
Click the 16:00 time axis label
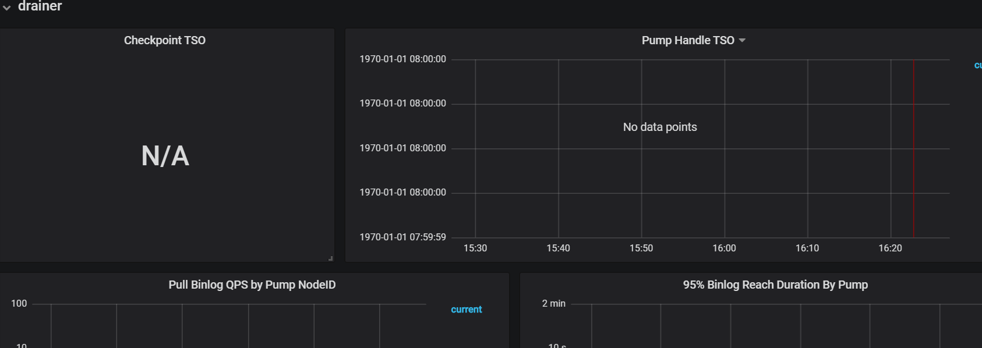pyautogui.click(x=724, y=248)
